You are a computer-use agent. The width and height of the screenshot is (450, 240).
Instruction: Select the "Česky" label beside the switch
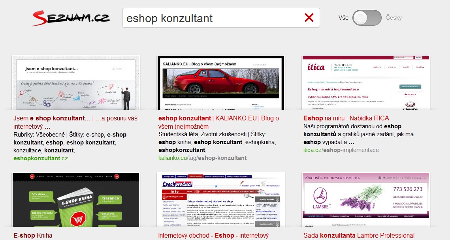coord(394,18)
